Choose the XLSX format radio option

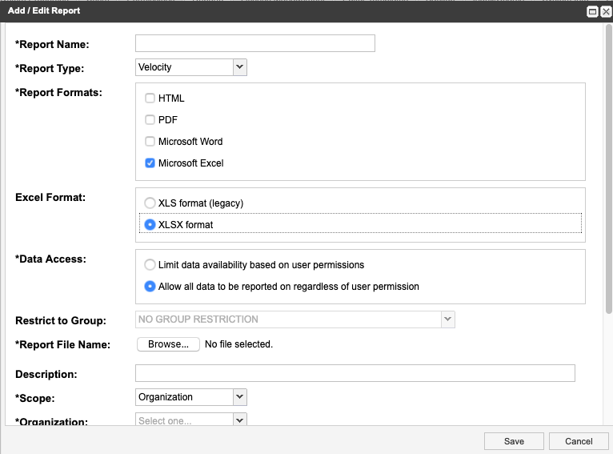(x=150, y=225)
